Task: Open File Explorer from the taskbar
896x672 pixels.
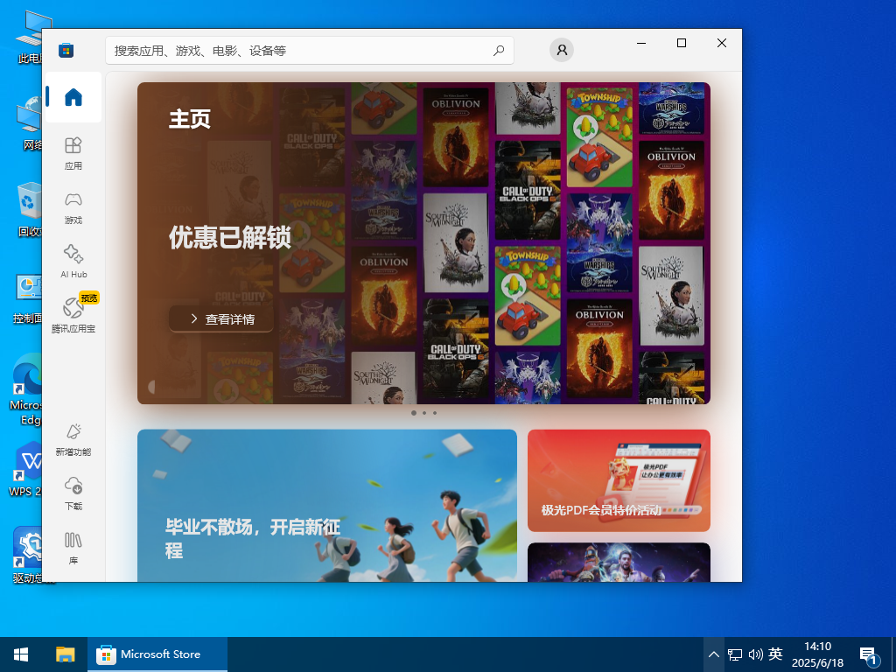Action: pyautogui.click(x=65, y=654)
